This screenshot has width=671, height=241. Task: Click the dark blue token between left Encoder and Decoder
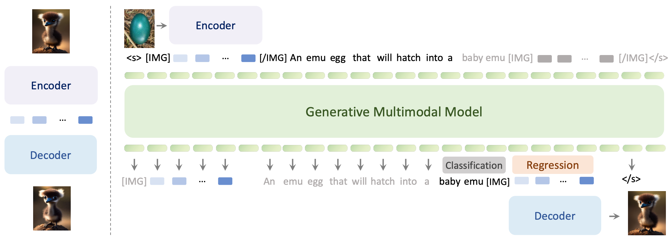coord(85,120)
